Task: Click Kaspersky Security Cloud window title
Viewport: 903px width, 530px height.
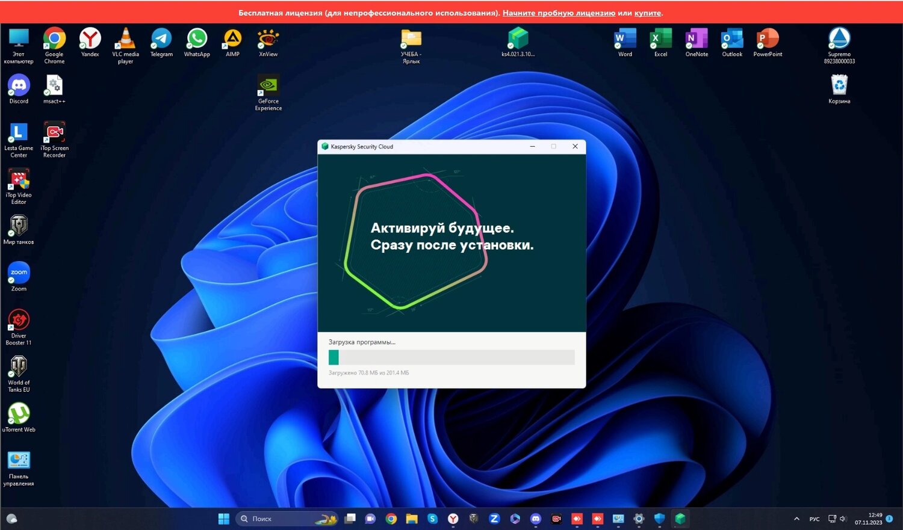Action: (362, 146)
